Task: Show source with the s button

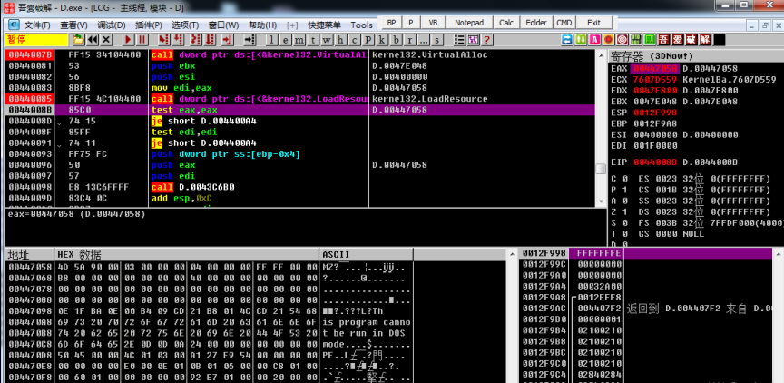Action: click(437, 40)
